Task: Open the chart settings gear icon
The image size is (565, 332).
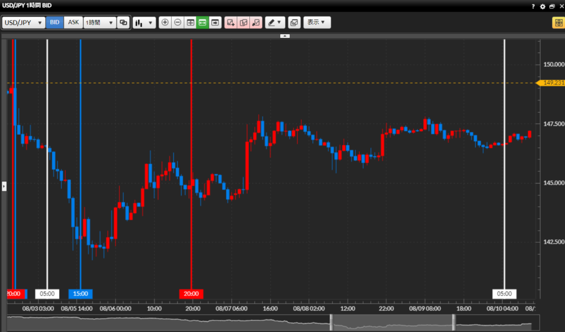Action: point(542,6)
